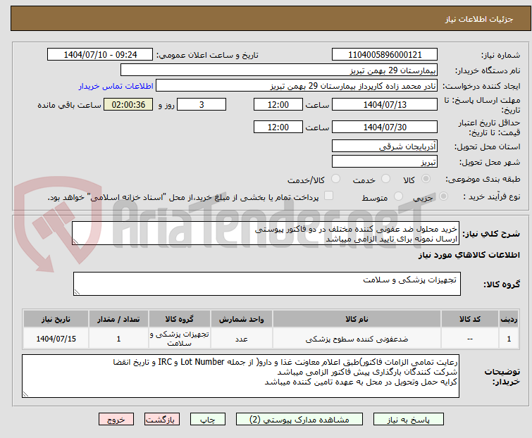532x438 pixels.
Task: Open اطلاعات تماس خریدار link
Action: point(116,86)
